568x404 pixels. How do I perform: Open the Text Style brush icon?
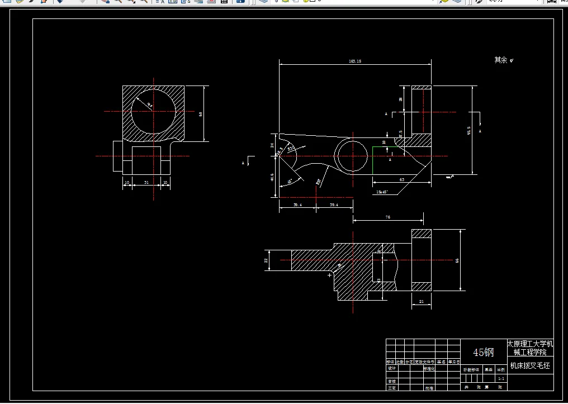479,1
